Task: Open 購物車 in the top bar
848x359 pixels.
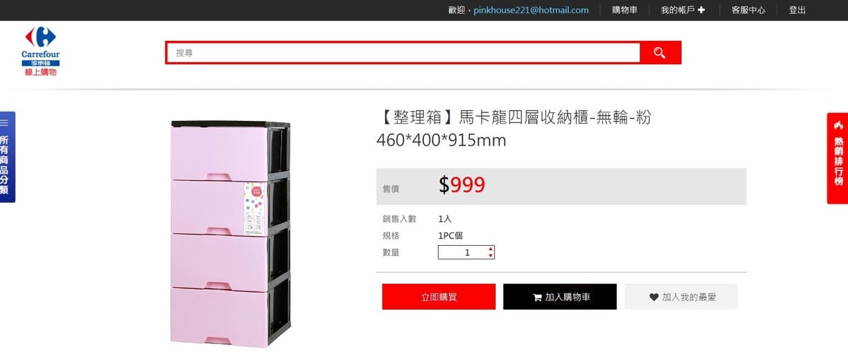Action: pyautogui.click(x=625, y=10)
